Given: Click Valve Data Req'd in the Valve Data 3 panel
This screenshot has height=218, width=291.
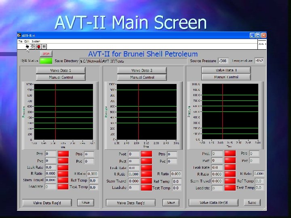Looking at the screenshot, I should click(213, 202).
